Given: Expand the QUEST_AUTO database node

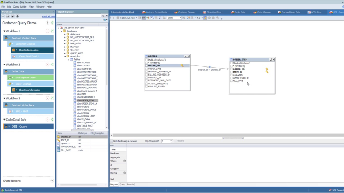Looking at the screenshot, I should [x=65, y=53].
